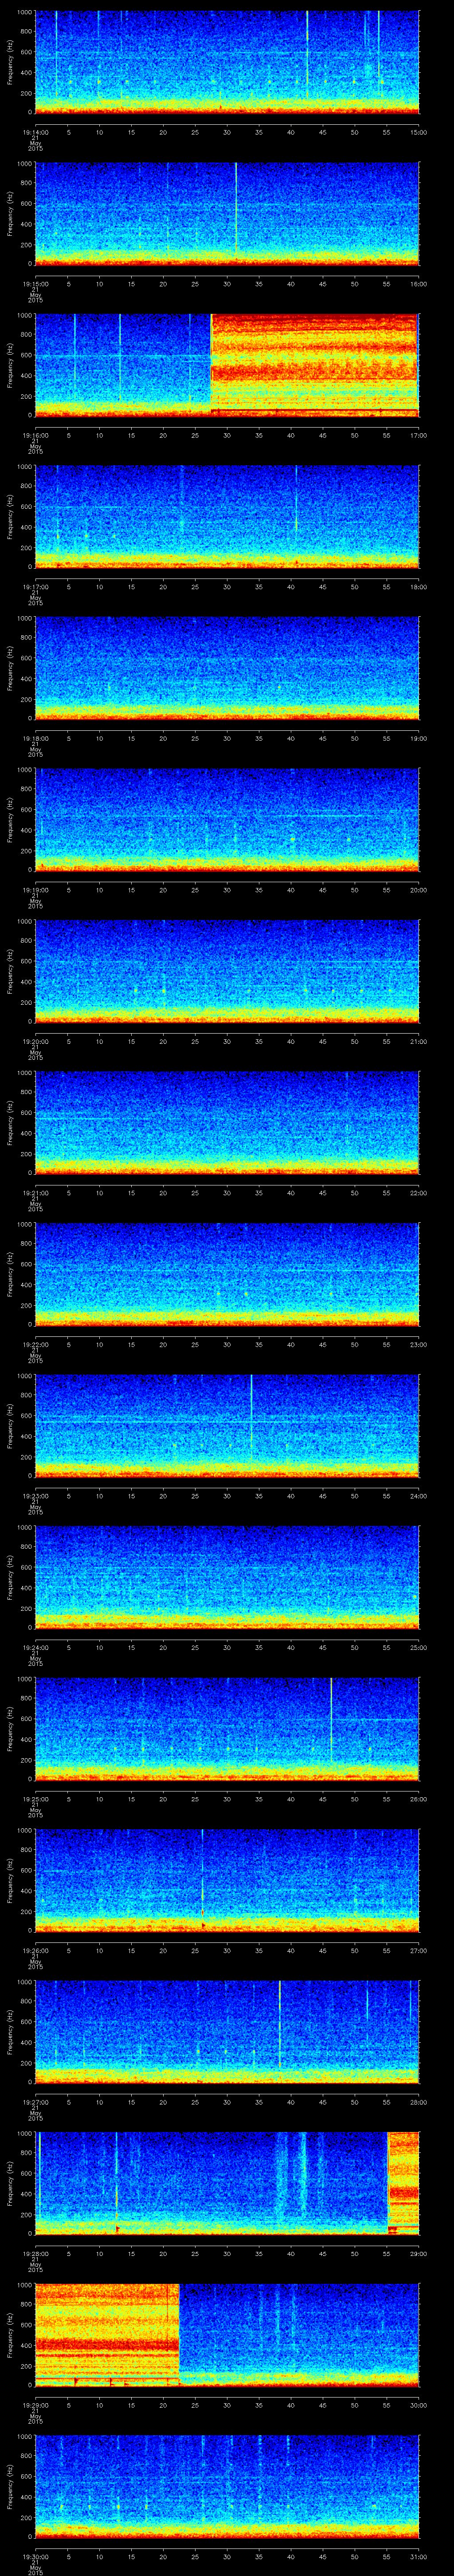454x2576 pixels.
Task: Select the spectrogram beginning at 19:18:00
Action: coord(227,668)
